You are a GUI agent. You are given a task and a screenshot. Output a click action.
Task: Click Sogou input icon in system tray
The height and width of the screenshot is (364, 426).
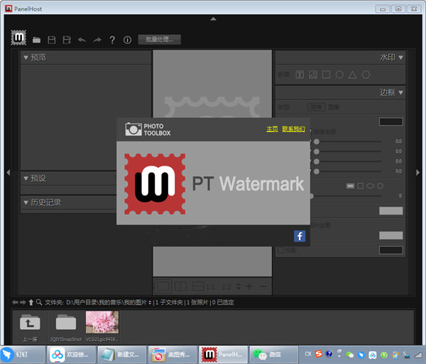pos(318,353)
